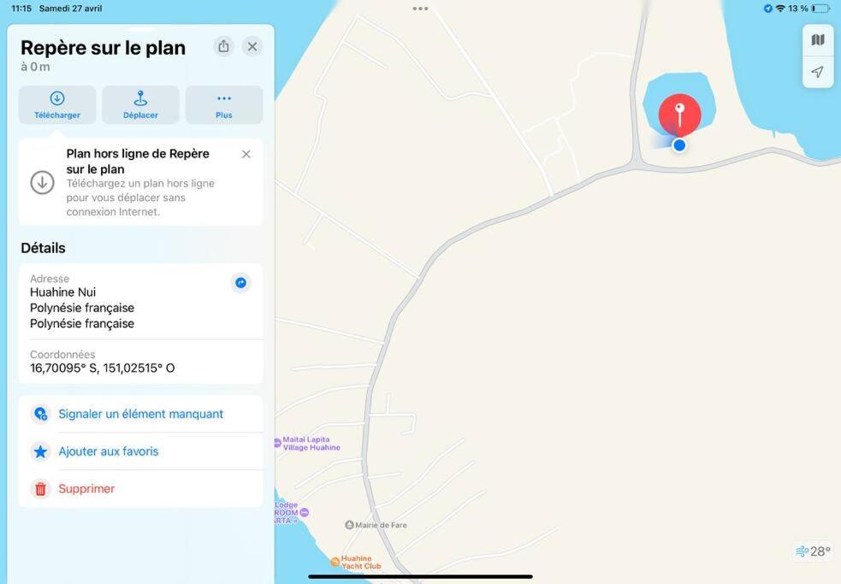The height and width of the screenshot is (584, 841).
Task: Select the Mairie de Fare marker
Action: [376, 525]
